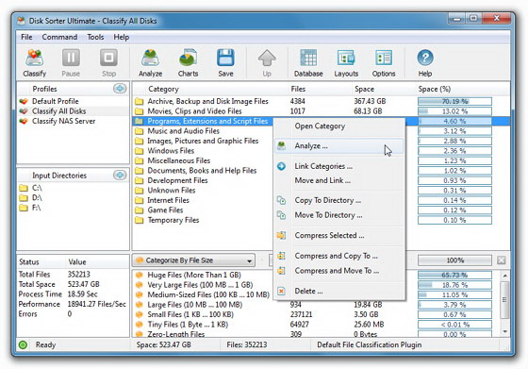The height and width of the screenshot is (369, 528).
Task: Open the Help menu
Action: coord(122,37)
